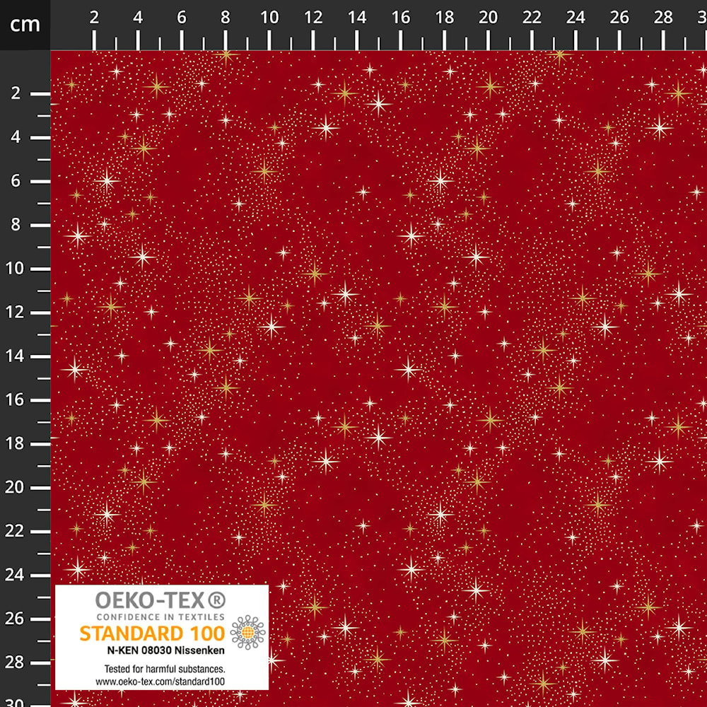Open the www.oeko-tex.com/standard100 link

160,682
